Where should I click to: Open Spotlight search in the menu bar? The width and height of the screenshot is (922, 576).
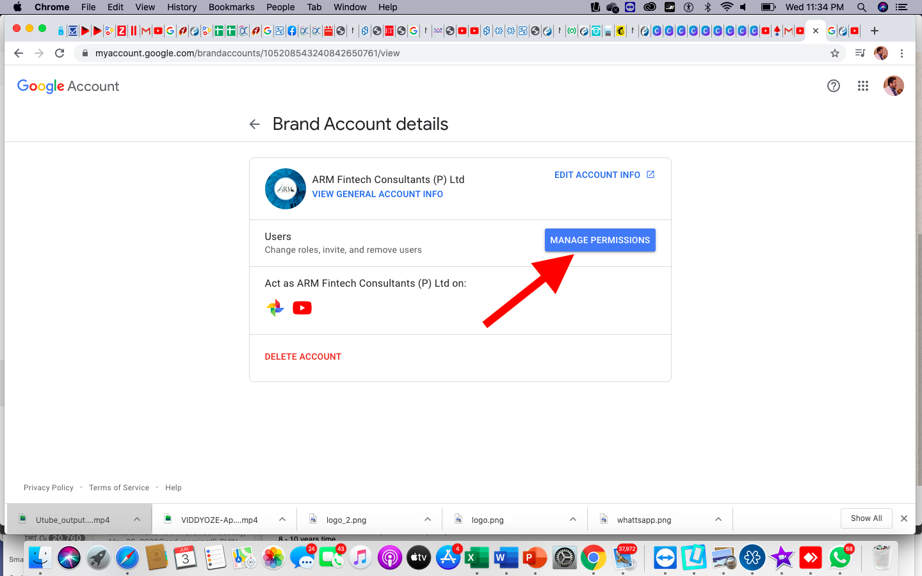pyautogui.click(x=862, y=7)
